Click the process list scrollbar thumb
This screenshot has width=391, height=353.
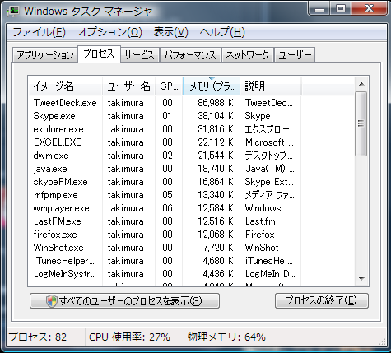point(361,124)
